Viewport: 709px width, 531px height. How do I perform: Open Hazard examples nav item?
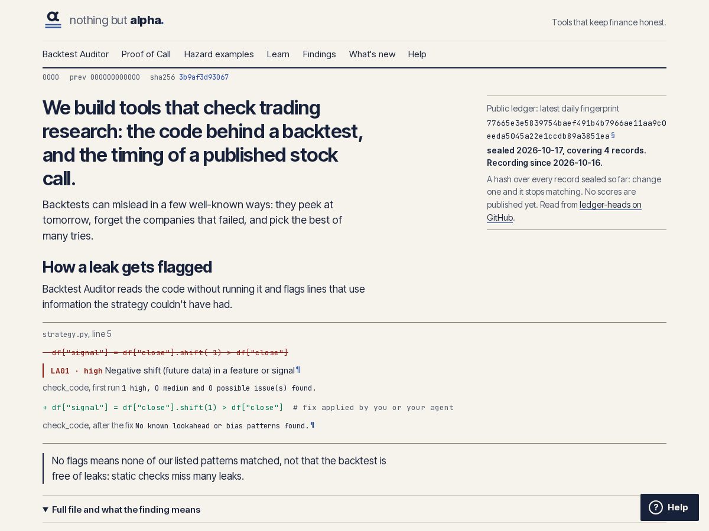pyautogui.click(x=219, y=54)
